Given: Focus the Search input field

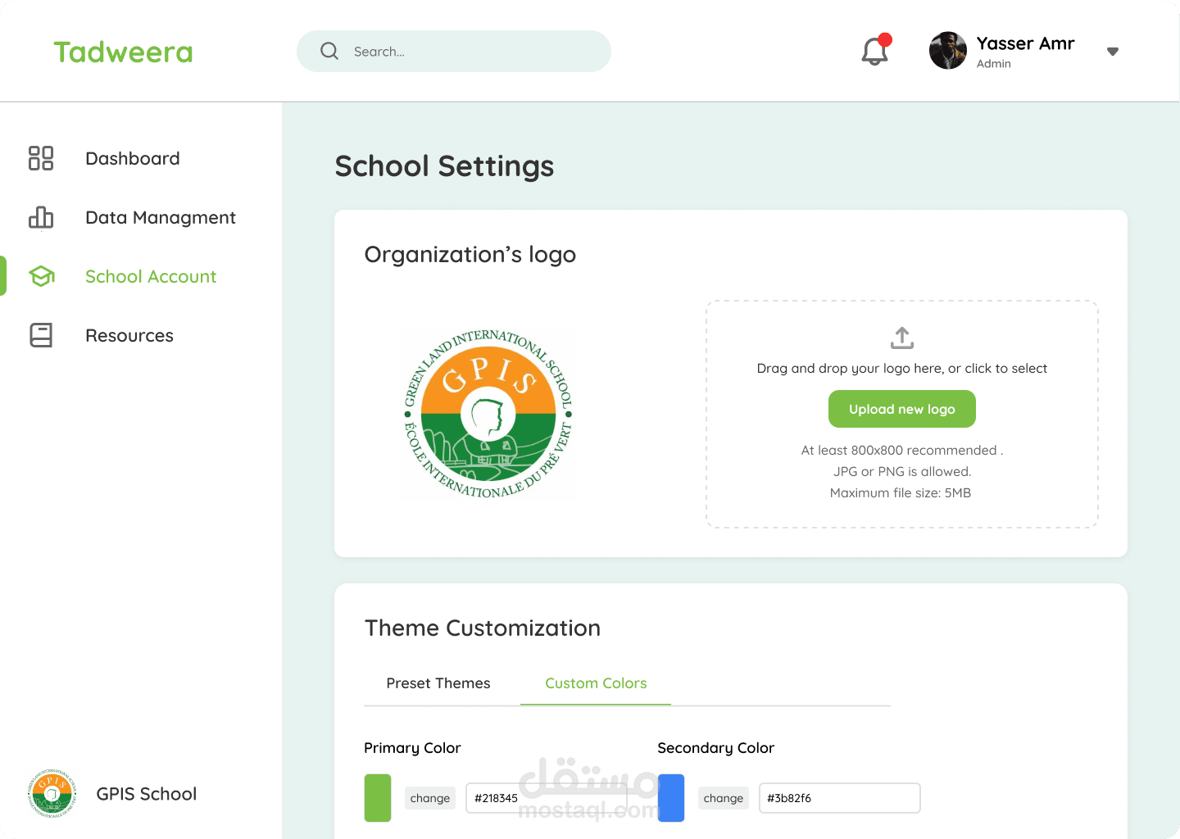Looking at the screenshot, I should [x=454, y=51].
